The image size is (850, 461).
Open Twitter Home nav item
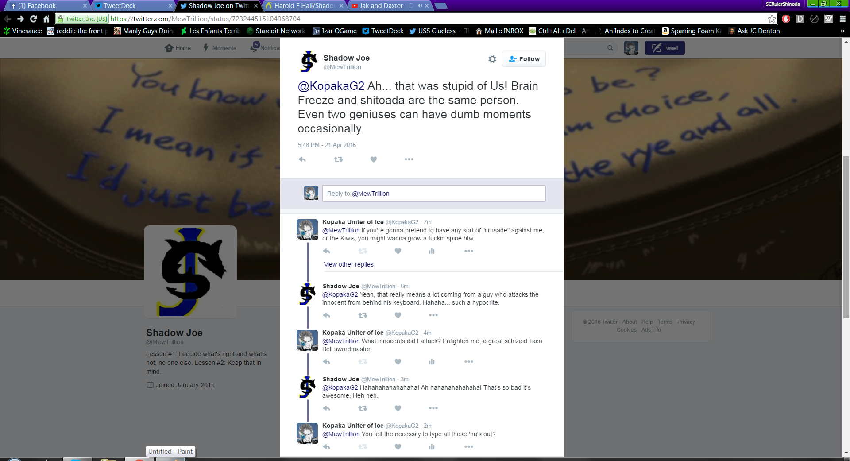pos(178,48)
